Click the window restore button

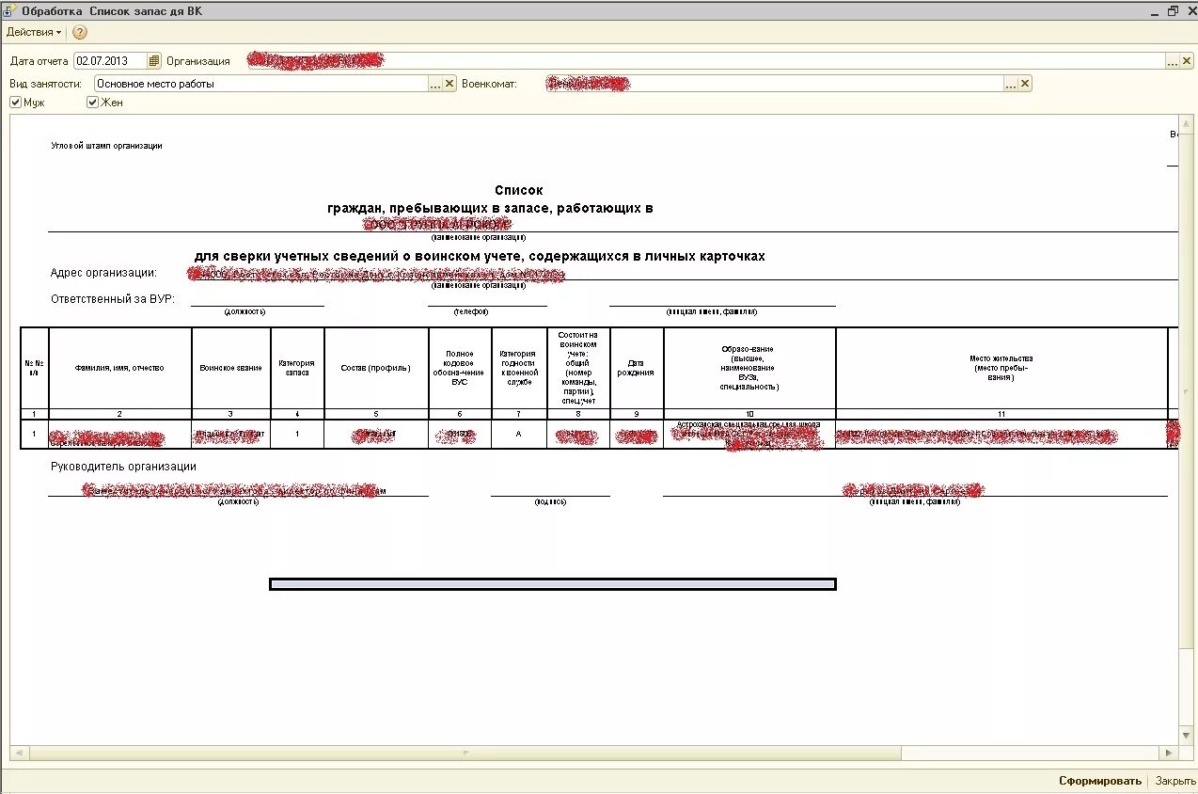pos(1173,11)
